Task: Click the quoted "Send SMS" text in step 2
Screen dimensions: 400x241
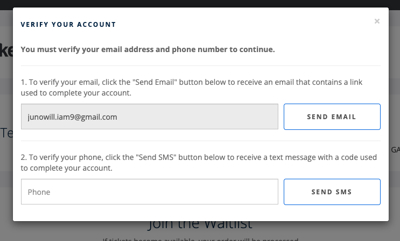Action: 156,157
